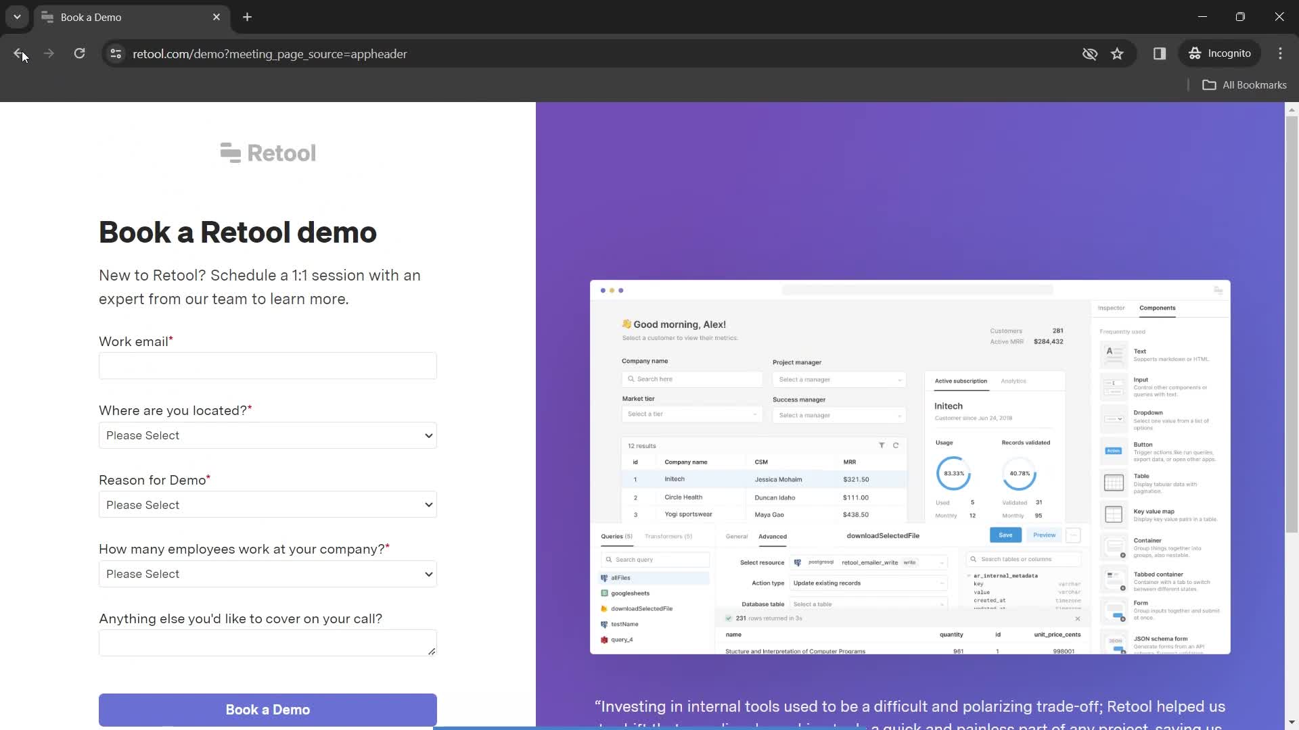Click the 'Work email' input field

[268, 366]
